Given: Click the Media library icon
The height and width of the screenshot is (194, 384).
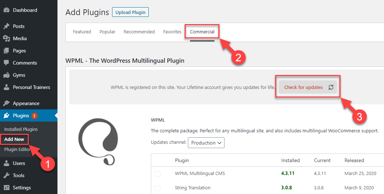Looking at the screenshot, I should 6,39.
